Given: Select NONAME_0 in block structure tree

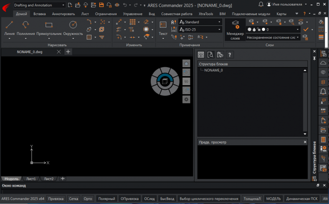Looking at the screenshot, I should (x=213, y=70).
